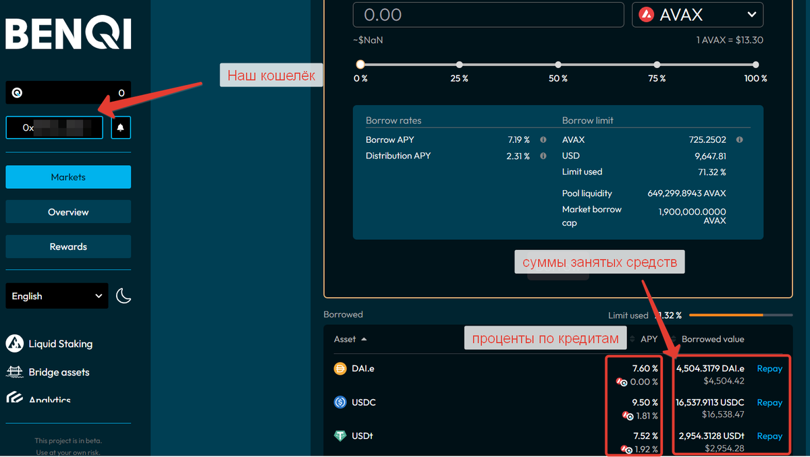Repay the USDt loan
The width and height of the screenshot is (810, 457).
[769, 436]
